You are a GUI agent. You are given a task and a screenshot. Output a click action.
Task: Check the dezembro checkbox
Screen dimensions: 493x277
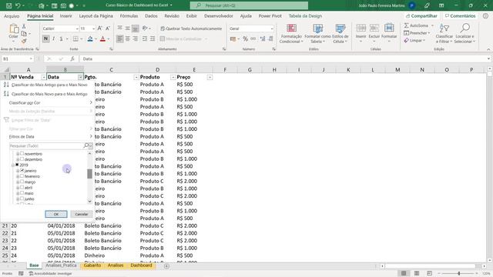[22, 159]
